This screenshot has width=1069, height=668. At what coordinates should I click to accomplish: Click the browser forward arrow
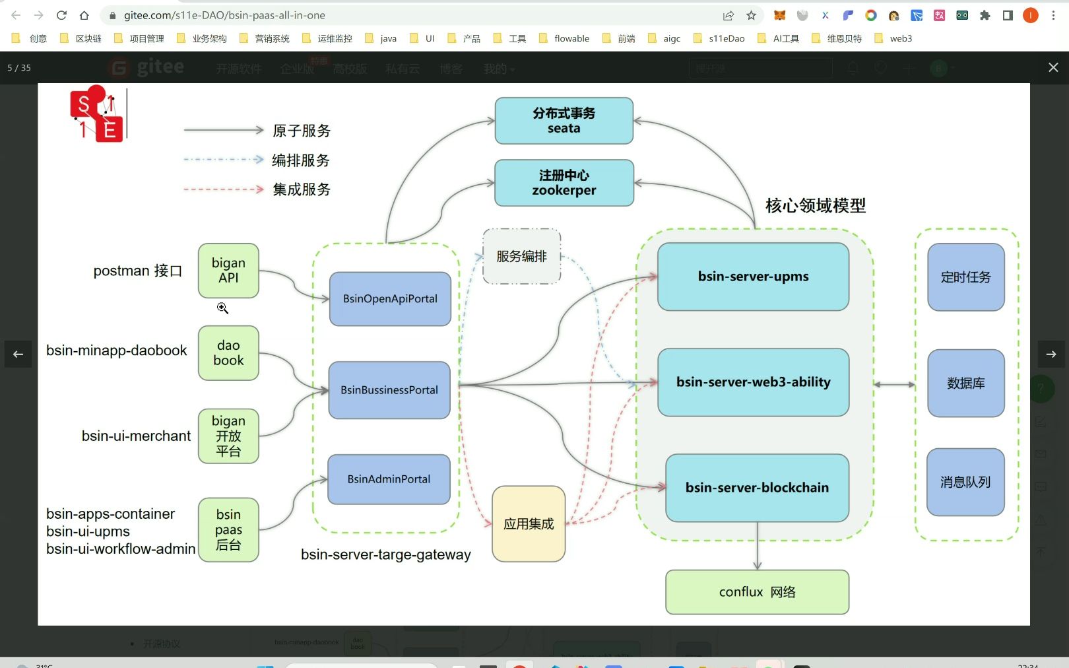pyautogui.click(x=39, y=15)
